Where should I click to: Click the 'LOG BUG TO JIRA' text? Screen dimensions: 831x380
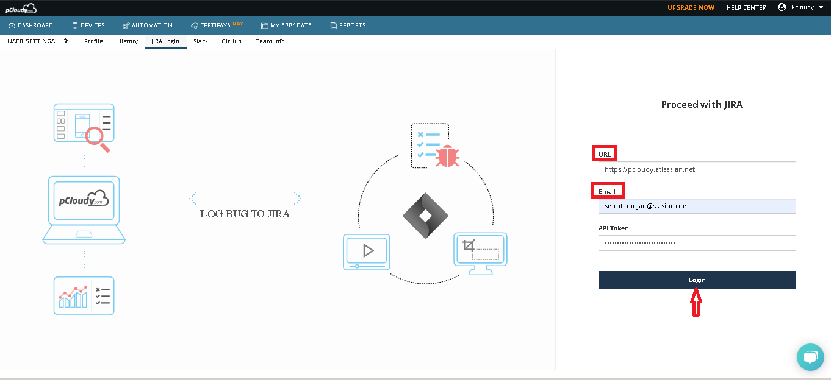(x=245, y=214)
